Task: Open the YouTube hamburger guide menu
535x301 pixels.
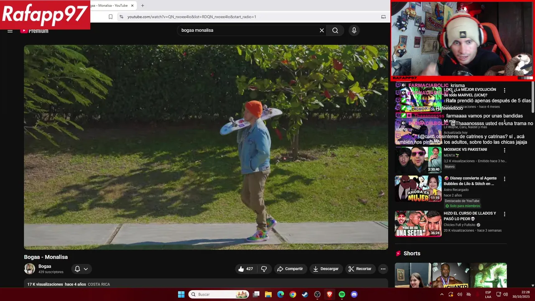Action: tap(10, 31)
